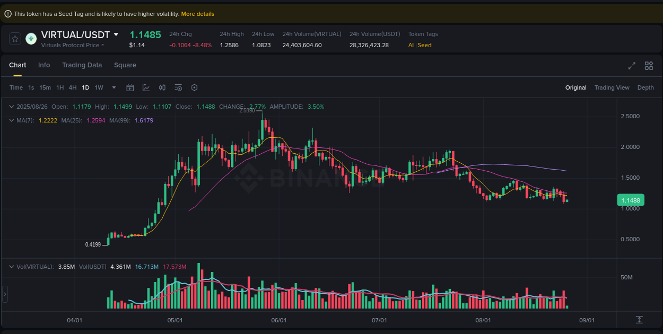Open the extra timeframes dropdown arrow
Screen dimensions: 663x334
pyautogui.click(x=113, y=87)
